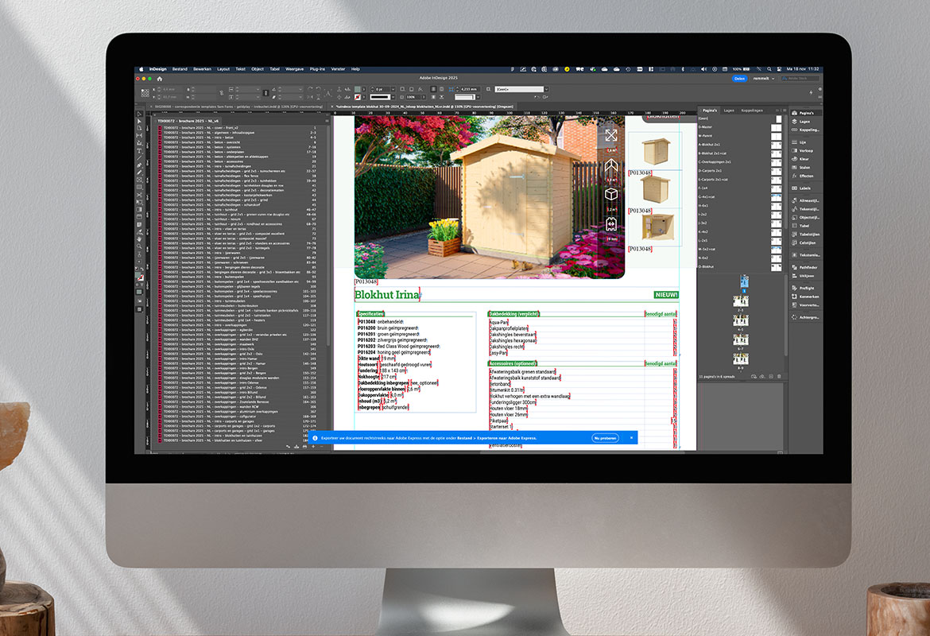Screen dimensions: 930x636
Task: Select the Line tool in the toolbox
Action: (139, 158)
